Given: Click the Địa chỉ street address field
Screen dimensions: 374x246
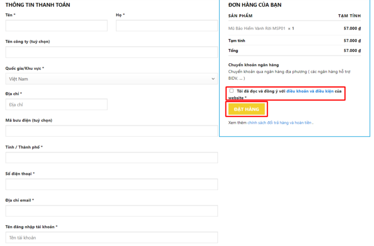Looking at the screenshot, I should coord(56,105).
